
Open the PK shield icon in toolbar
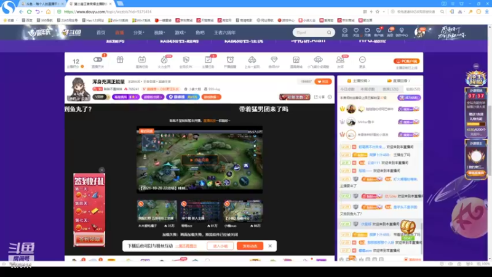(186, 60)
